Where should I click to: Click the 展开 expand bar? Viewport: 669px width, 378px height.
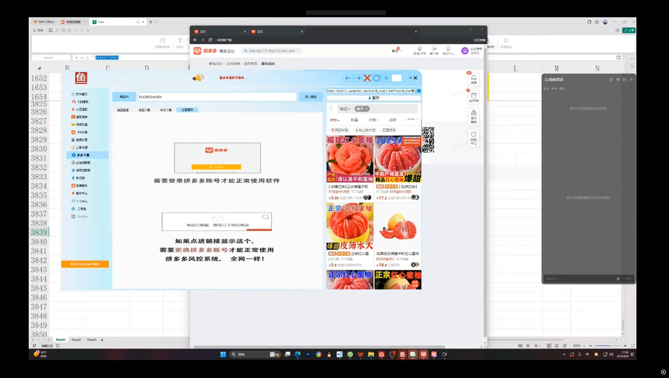(x=373, y=98)
